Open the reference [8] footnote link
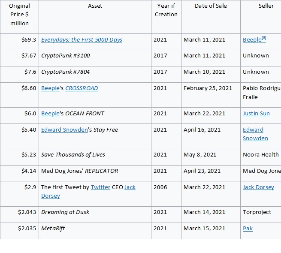Viewport: 281px width, 253px height. coord(264,38)
